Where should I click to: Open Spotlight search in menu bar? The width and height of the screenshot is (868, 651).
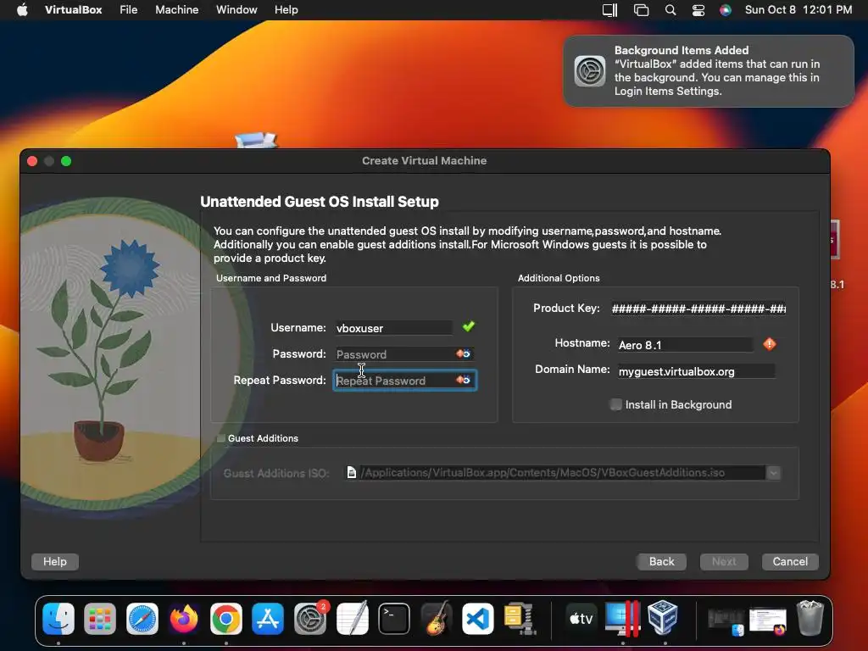(670, 10)
